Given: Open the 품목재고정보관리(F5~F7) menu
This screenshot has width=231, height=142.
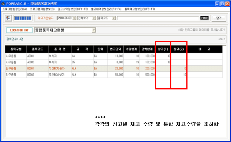Looking at the screenshot, I should click(139, 9).
